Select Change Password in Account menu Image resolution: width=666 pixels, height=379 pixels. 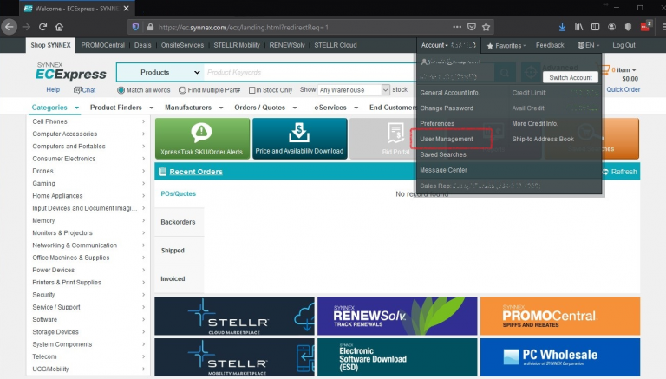tap(447, 108)
